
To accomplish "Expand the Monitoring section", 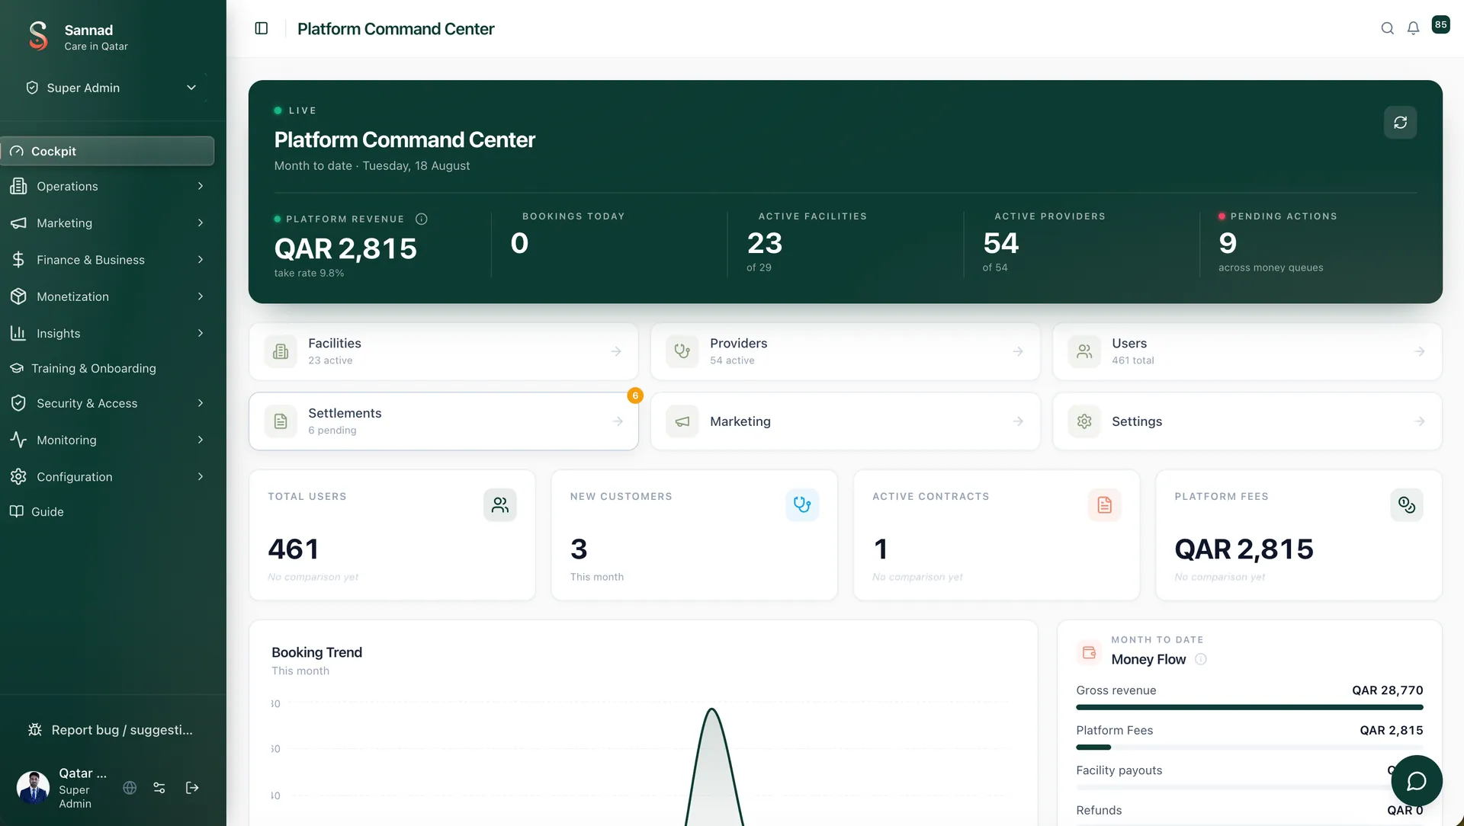I will [x=108, y=440].
